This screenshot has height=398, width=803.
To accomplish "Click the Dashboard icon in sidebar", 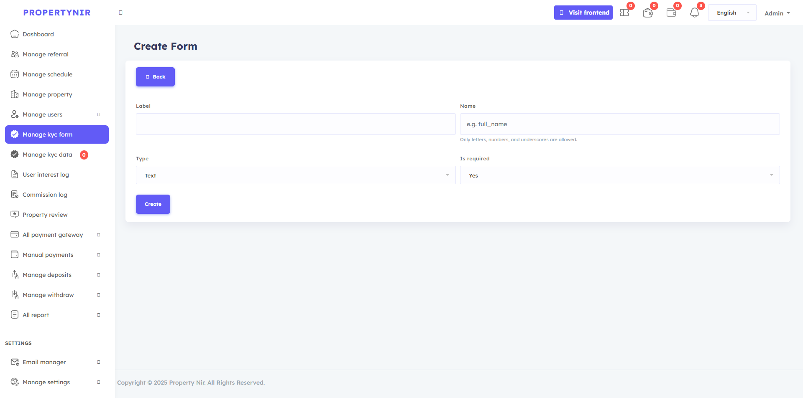I will coord(15,34).
